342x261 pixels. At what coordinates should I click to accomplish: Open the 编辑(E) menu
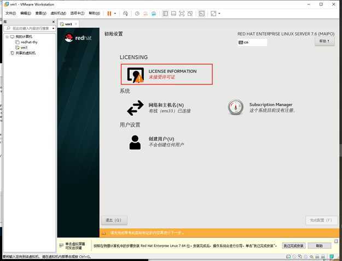coord(26,13)
